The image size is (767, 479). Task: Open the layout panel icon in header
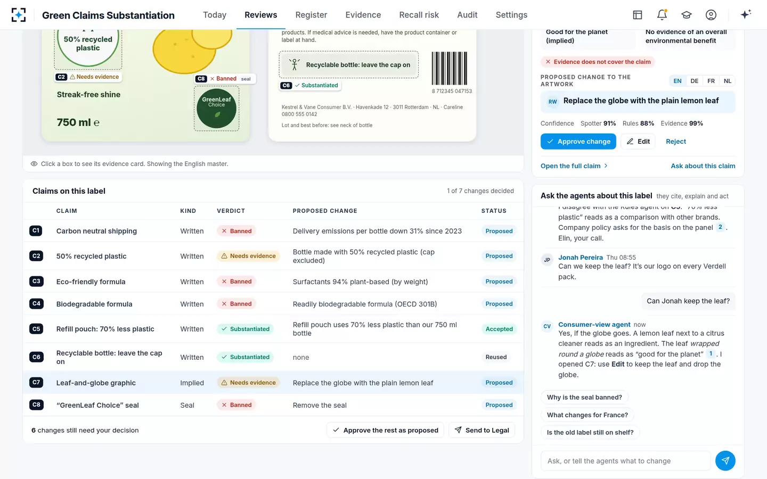tap(638, 15)
